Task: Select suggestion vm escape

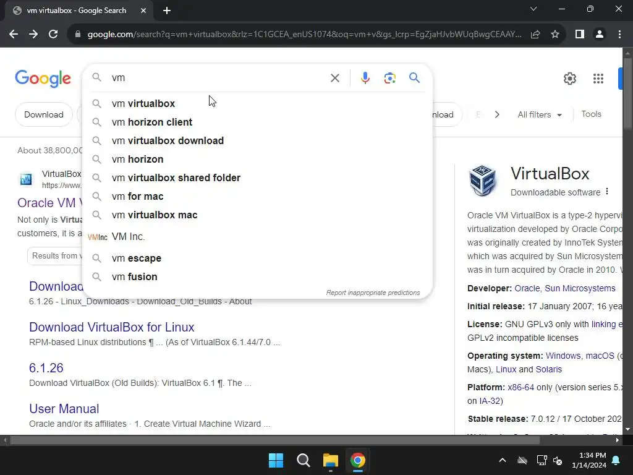Action: click(x=257, y=258)
